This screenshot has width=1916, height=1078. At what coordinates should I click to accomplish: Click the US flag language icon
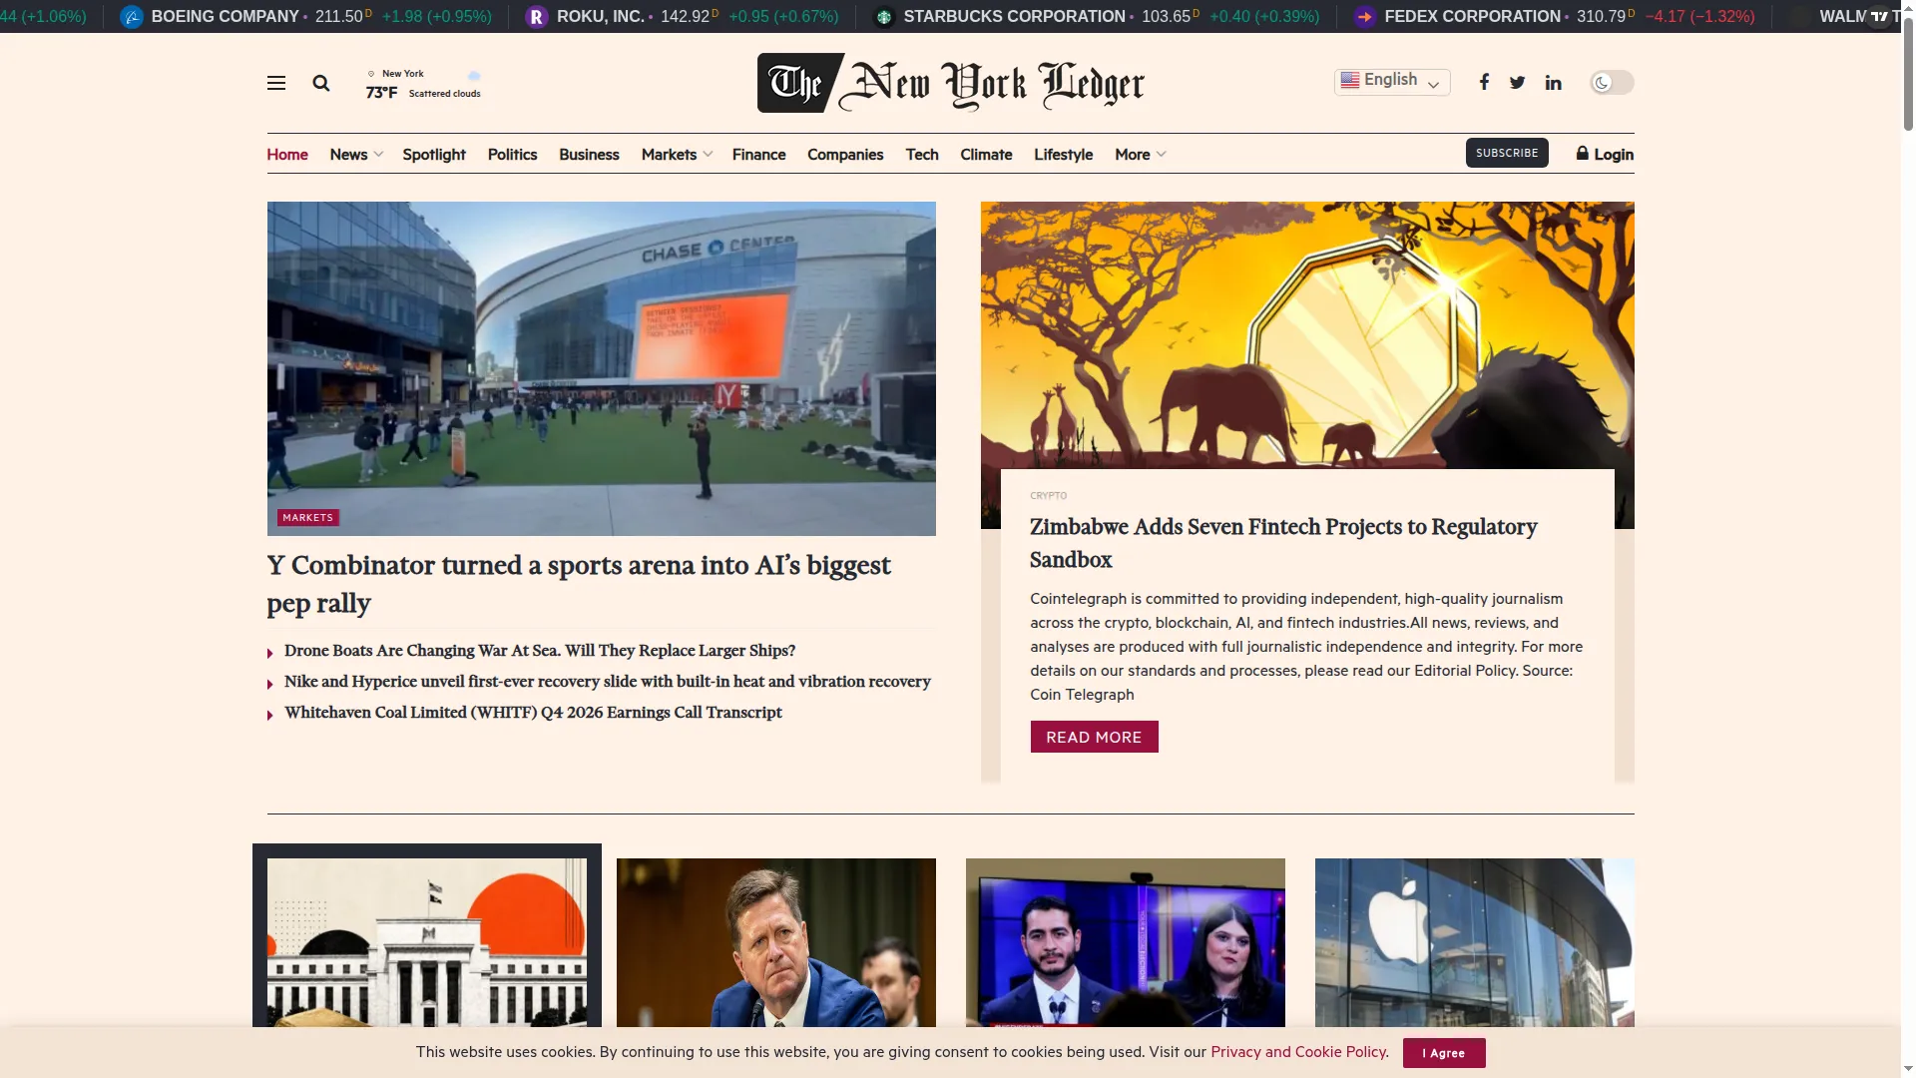pyautogui.click(x=1350, y=80)
